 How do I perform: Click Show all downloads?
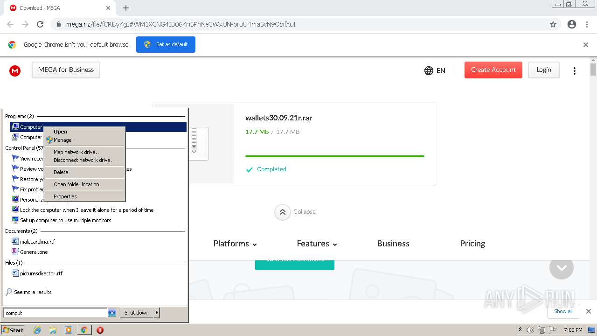click(563, 311)
